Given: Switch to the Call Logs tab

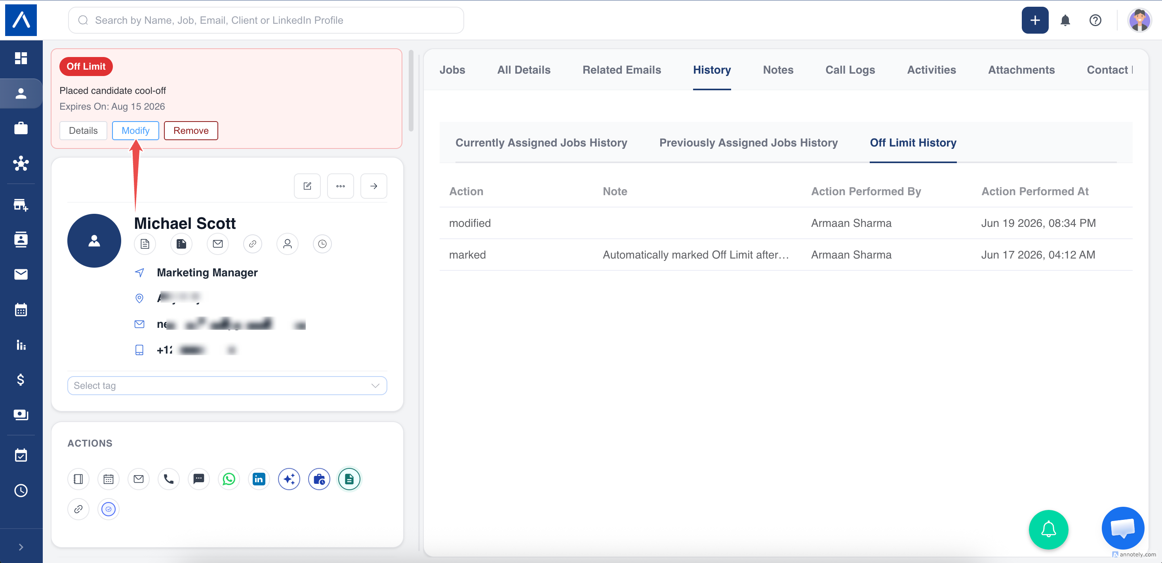Looking at the screenshot, I should click(x=850, y=70).
